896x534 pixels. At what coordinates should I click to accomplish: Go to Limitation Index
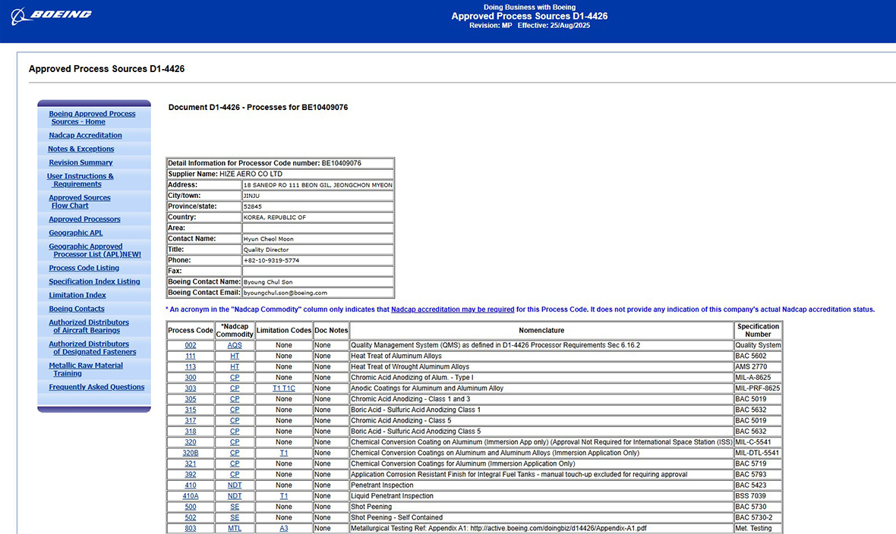[77, 295]
